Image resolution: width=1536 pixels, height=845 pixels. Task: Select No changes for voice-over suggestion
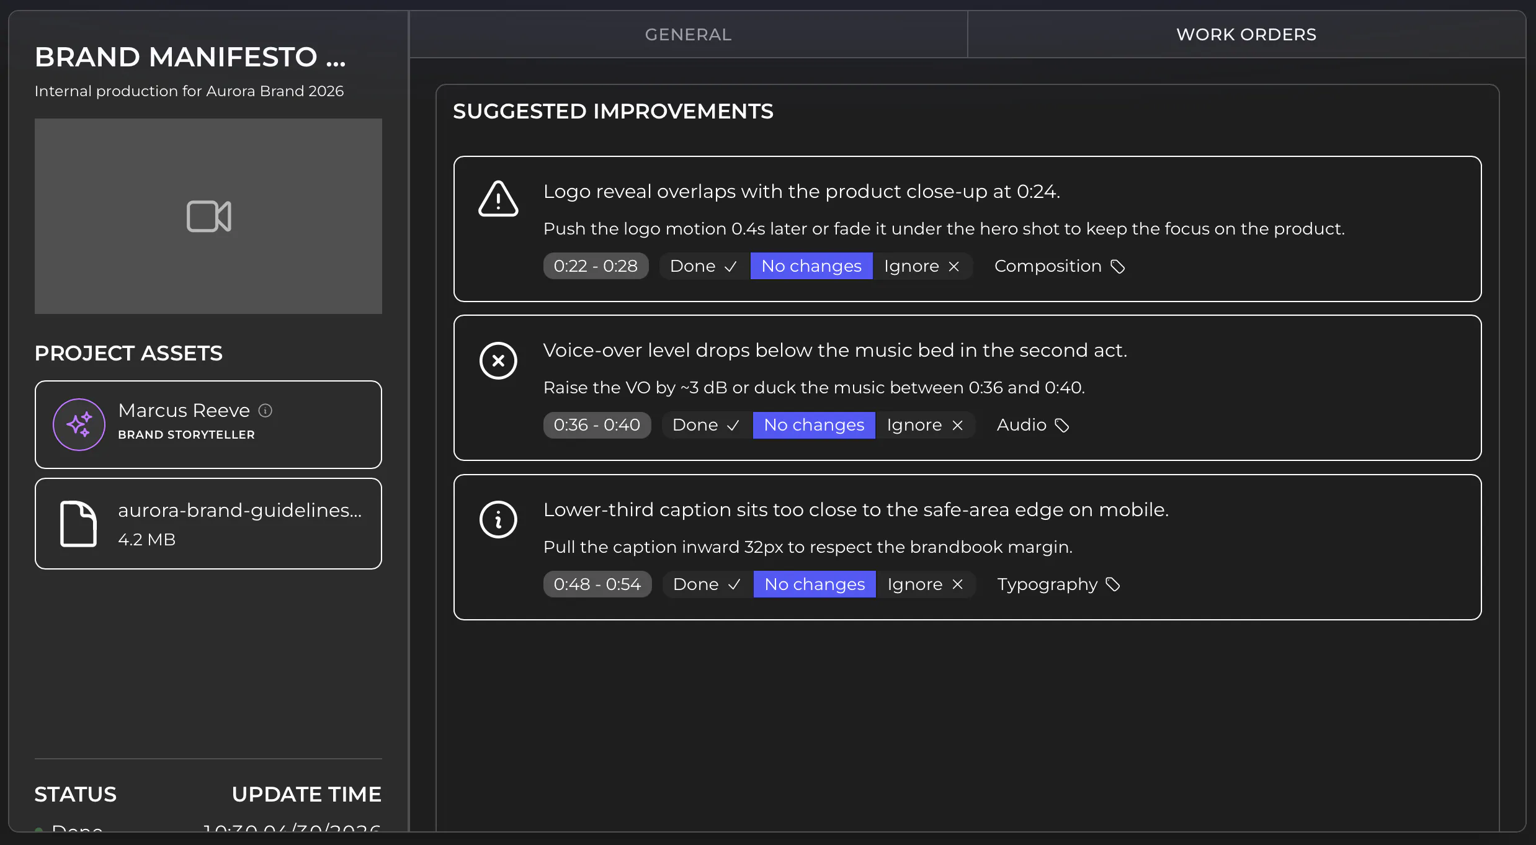[814, 425]
